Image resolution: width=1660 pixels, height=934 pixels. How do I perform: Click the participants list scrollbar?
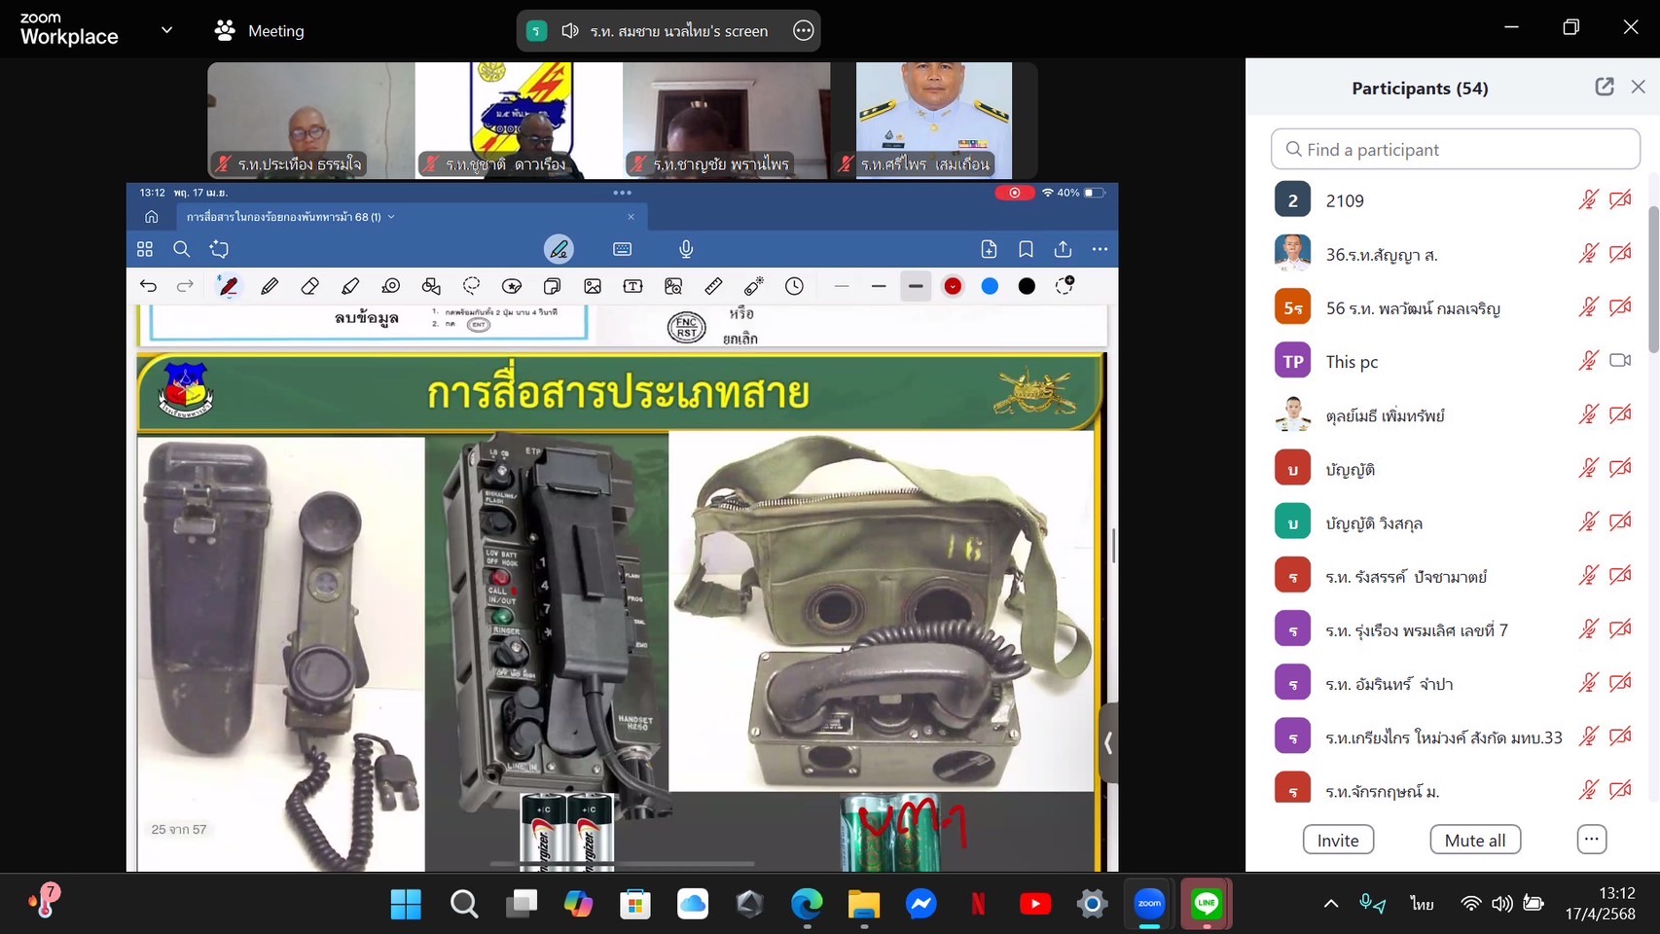tap(1652, 282)
